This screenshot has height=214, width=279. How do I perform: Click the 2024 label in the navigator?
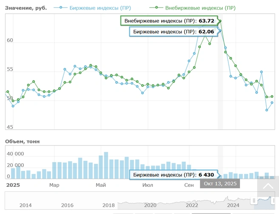coord(233,205)
